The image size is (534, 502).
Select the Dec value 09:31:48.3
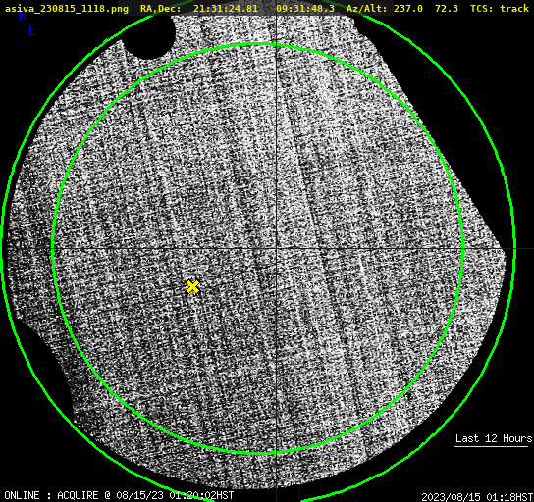[x=305, y=8]
